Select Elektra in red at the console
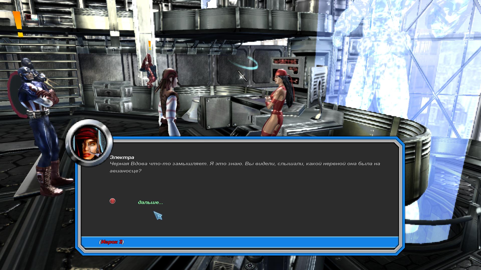Image resolution: width=481 pixels, height=270 pixels. (x=277, y=103)
